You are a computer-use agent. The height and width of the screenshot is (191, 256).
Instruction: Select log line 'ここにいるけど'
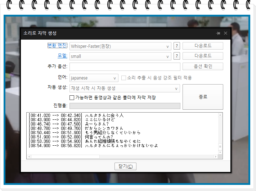(x=72, y=120)
